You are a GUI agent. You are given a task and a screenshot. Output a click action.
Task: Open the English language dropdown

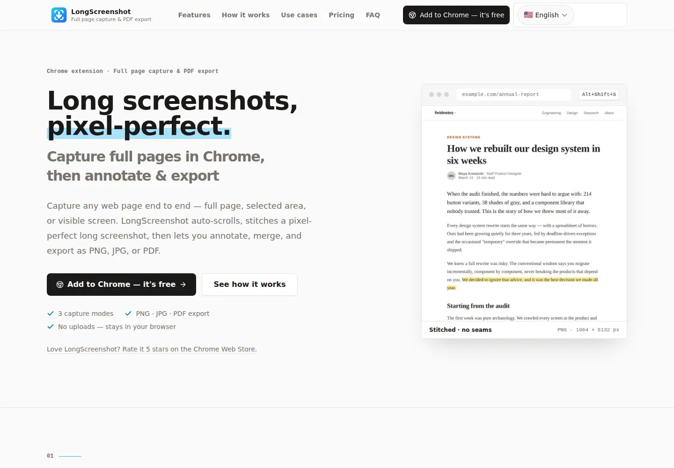546,15
